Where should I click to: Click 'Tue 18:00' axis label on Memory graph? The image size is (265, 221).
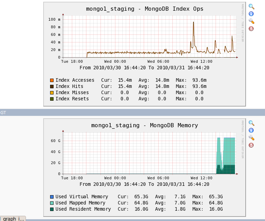72,178
